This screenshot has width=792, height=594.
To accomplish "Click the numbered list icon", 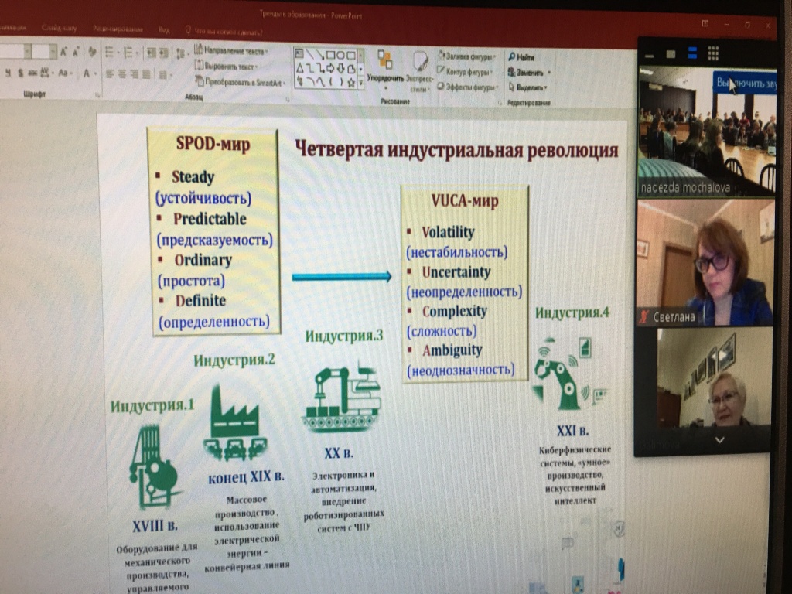I will click(127, 53).
